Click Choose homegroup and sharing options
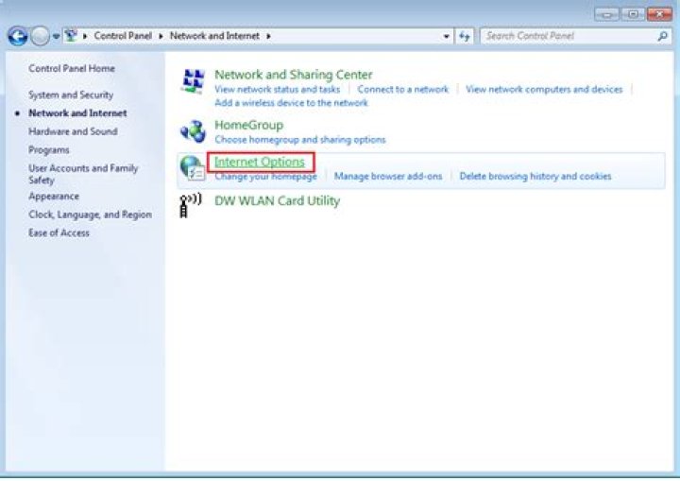The width and height of the screenshot is (680, 481). coord(300,139)
